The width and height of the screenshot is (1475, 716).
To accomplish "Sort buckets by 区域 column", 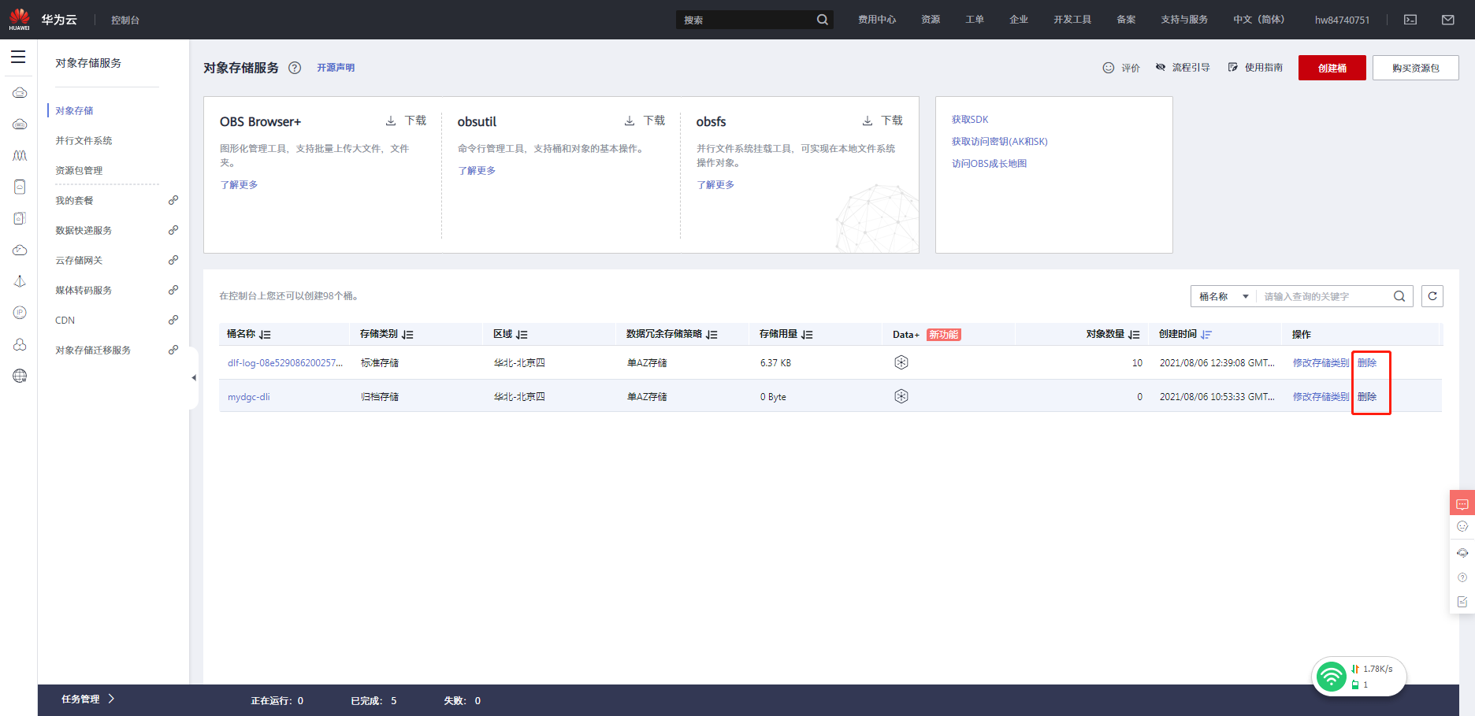I will (x=522, y=335).
